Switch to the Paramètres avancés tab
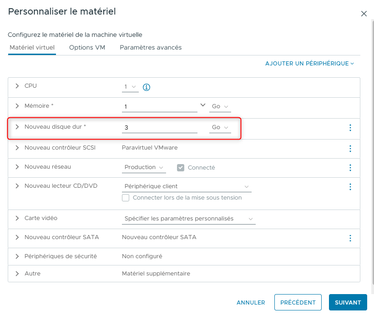This screenshot has height=315, width=374. [151, 47]
